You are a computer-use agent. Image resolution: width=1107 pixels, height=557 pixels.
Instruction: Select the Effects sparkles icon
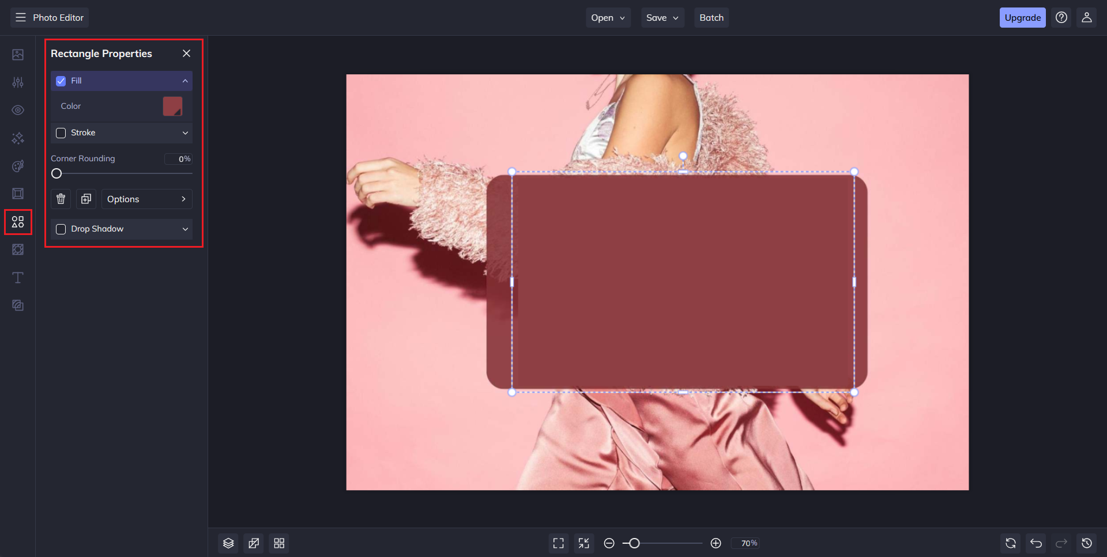point(18,138)
